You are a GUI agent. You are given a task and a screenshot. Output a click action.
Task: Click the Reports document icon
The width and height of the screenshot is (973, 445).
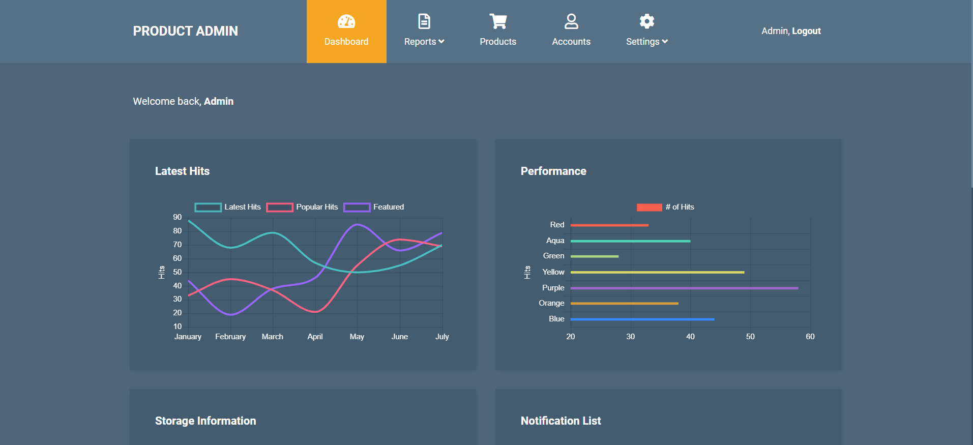424,21
